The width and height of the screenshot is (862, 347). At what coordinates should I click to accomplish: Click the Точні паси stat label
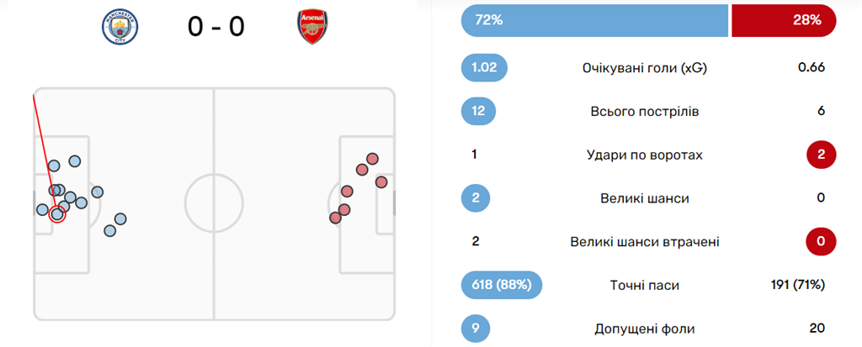point(643,286)
